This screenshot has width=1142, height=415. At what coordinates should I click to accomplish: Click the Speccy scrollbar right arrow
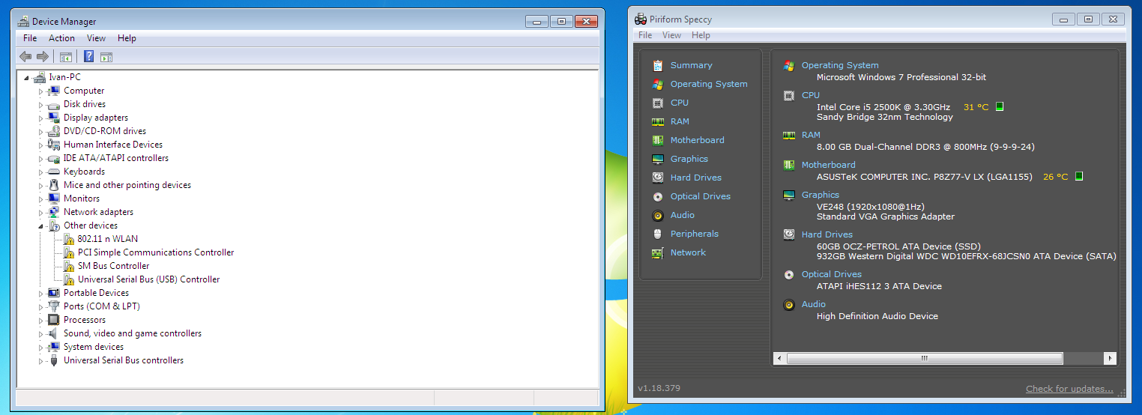[1111, 359]
